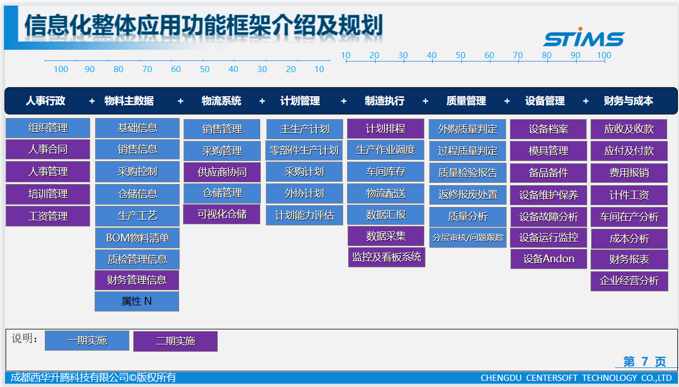The image size is (679, 387).
Task: Open the 计划管理 header item
Action: pyautogui.click(x=300, y=101)
